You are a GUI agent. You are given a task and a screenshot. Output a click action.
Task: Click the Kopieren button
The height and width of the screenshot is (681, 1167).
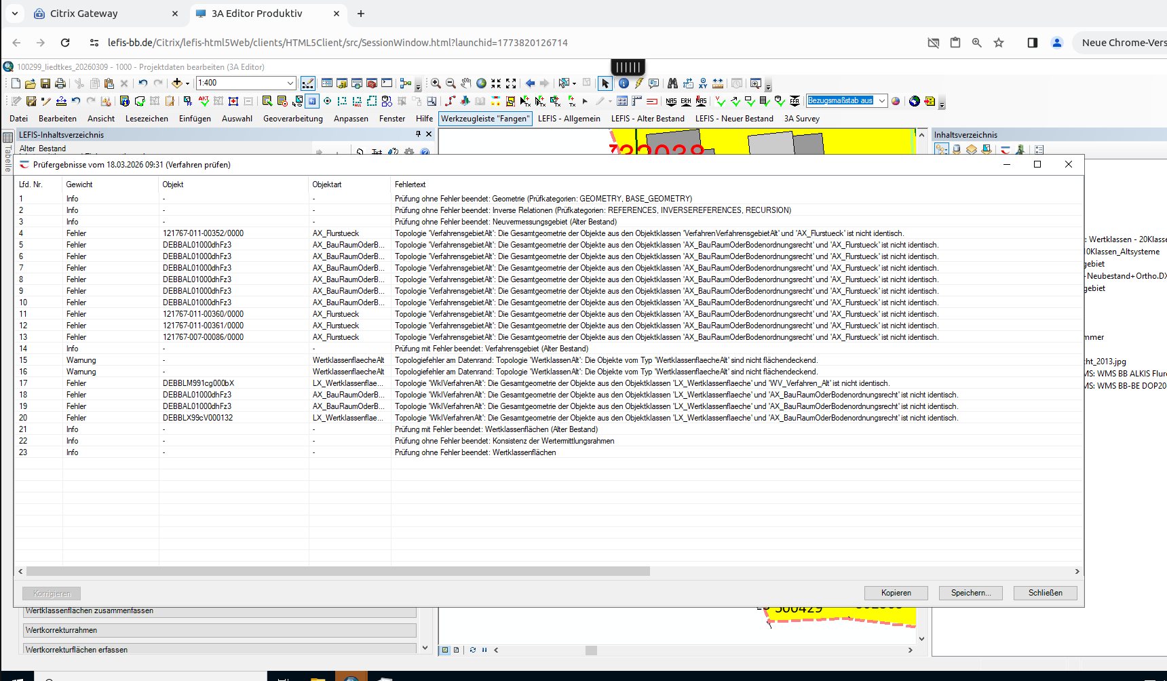pyautogui.click(x=896, y=593)
